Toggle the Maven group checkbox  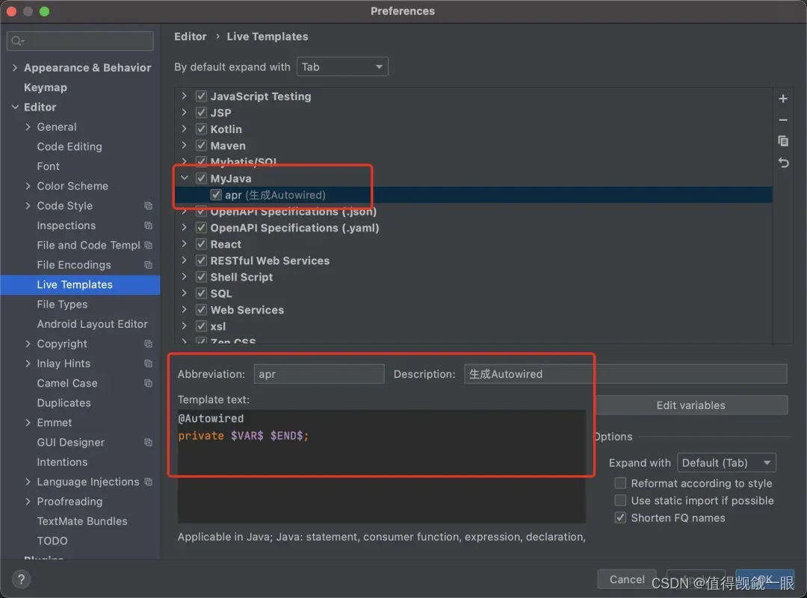click(201, 146)
